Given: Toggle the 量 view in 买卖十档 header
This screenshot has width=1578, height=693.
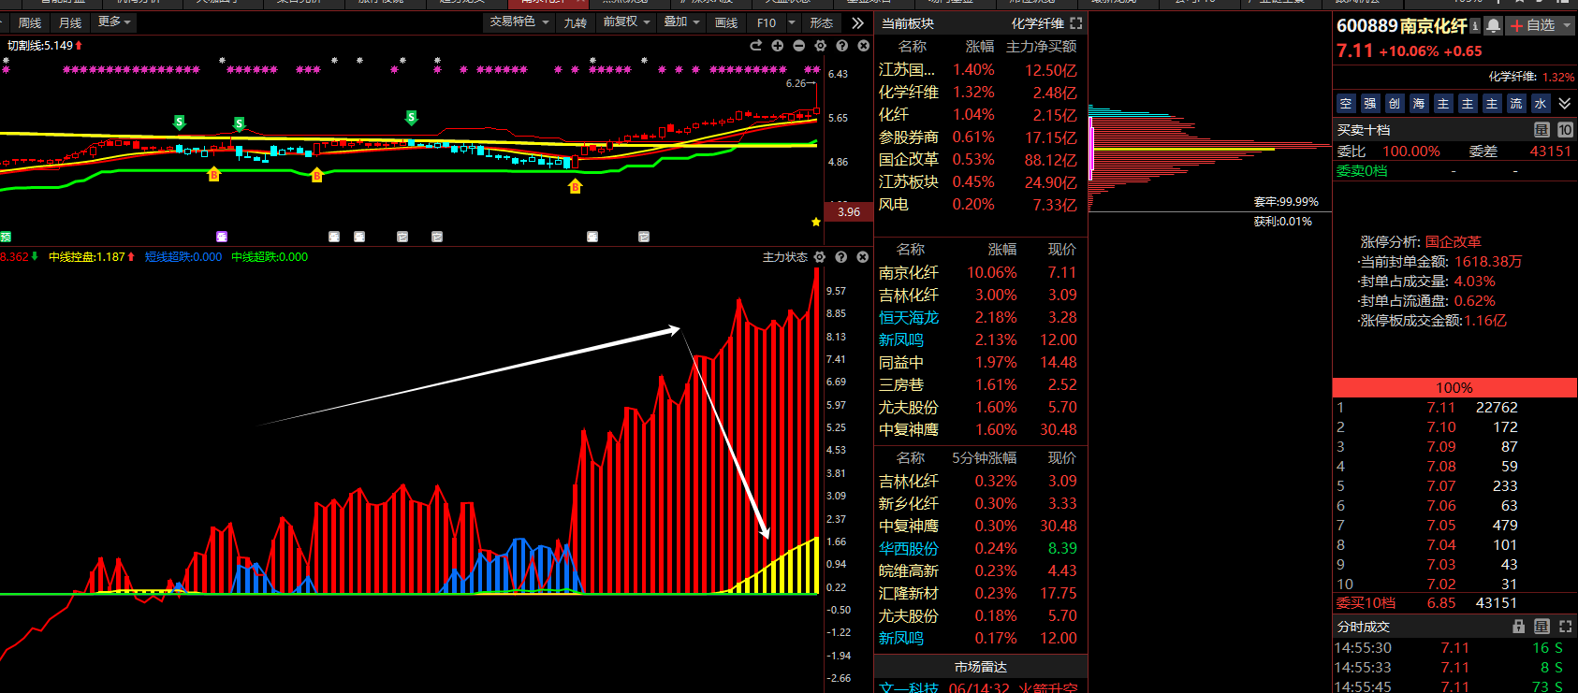Looking at the screenshot, I should click(x=1541, y=130).
